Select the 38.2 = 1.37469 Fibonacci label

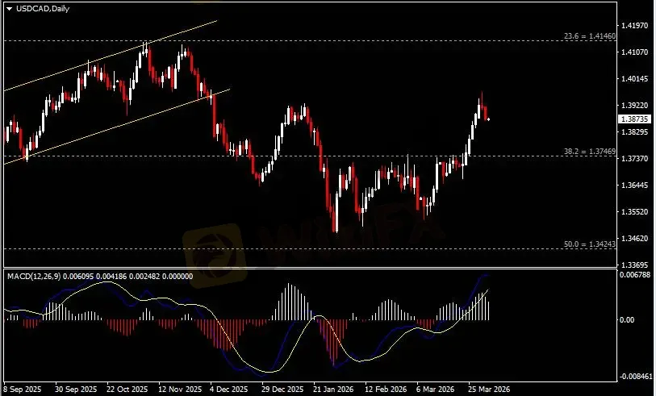[x=590, y=152]
